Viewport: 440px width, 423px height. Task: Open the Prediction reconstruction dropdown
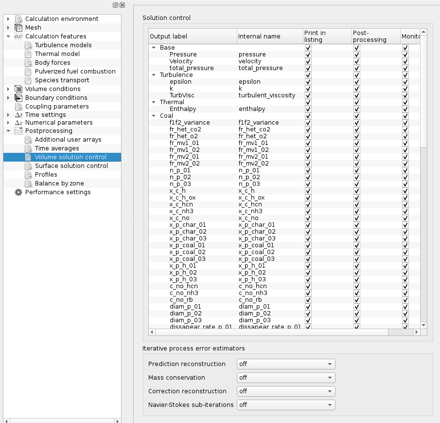click(286, 364)
